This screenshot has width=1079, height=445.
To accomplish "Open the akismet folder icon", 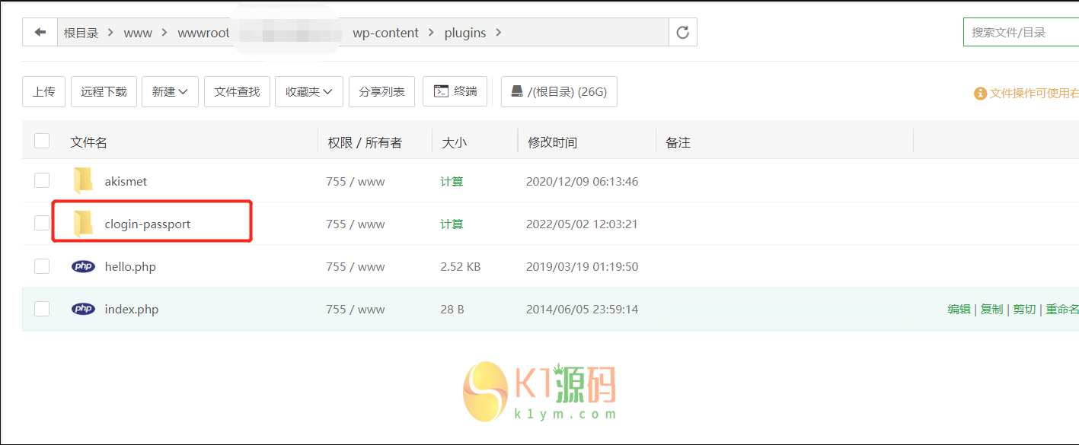I will click(x=83, y=181).
